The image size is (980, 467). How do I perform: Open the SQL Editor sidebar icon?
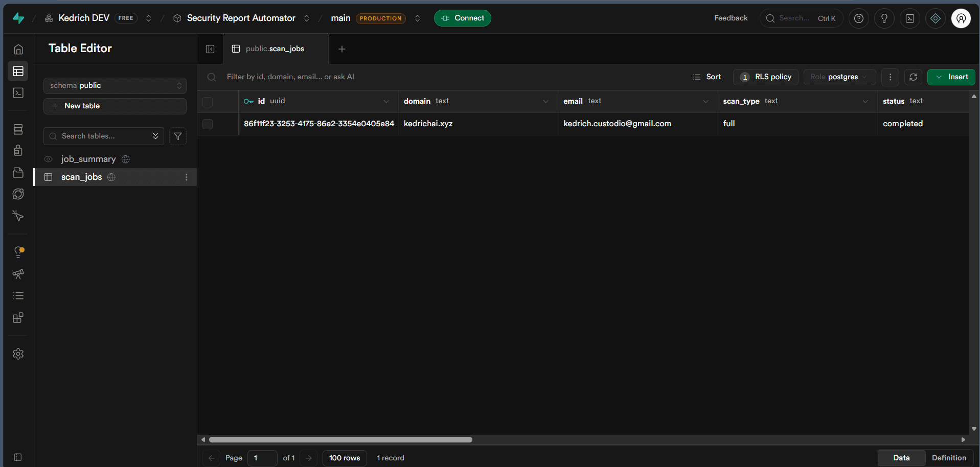[x=18, y=93]
